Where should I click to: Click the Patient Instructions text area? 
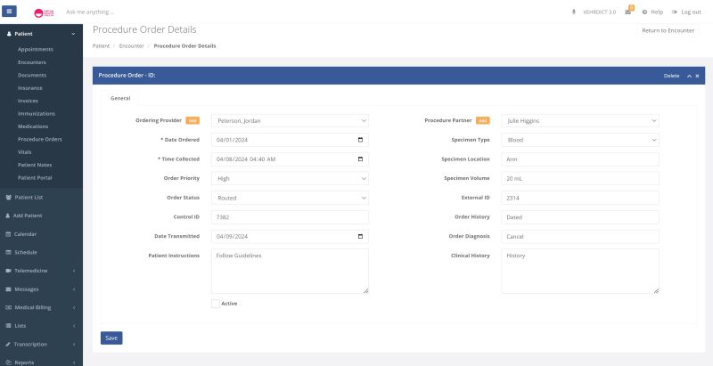point(290,271)
